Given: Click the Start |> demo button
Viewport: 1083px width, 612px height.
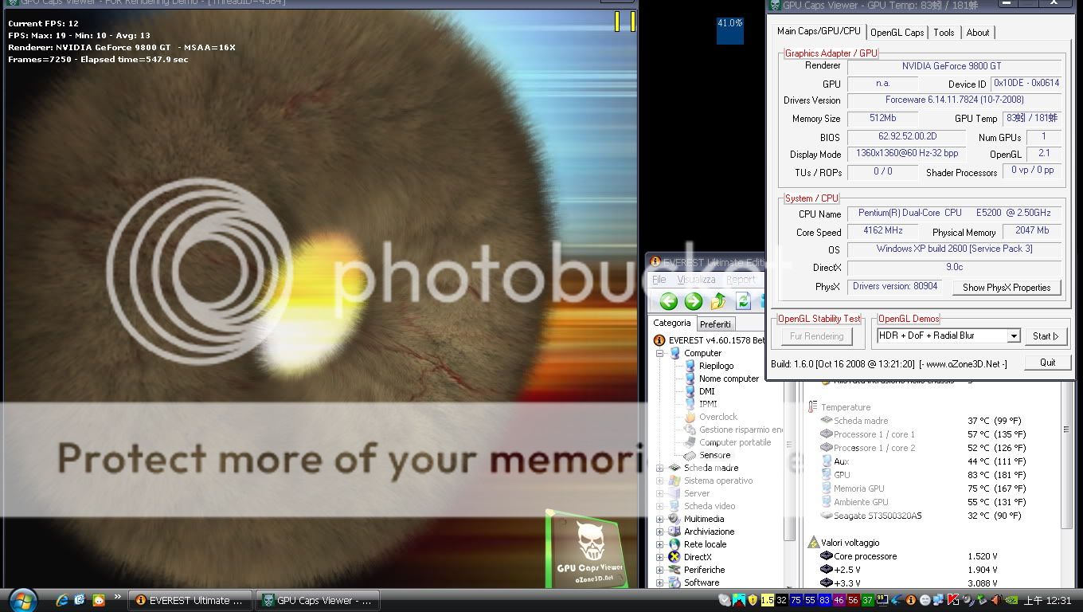Looking at the screenshot, I should [1046, 336].
